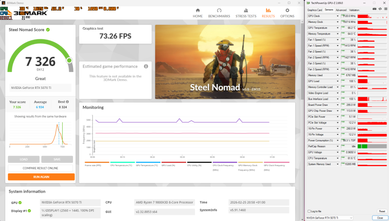Toggle GPU Clock Frequency chart legend

pyautogui.click(x=277, y=166)
